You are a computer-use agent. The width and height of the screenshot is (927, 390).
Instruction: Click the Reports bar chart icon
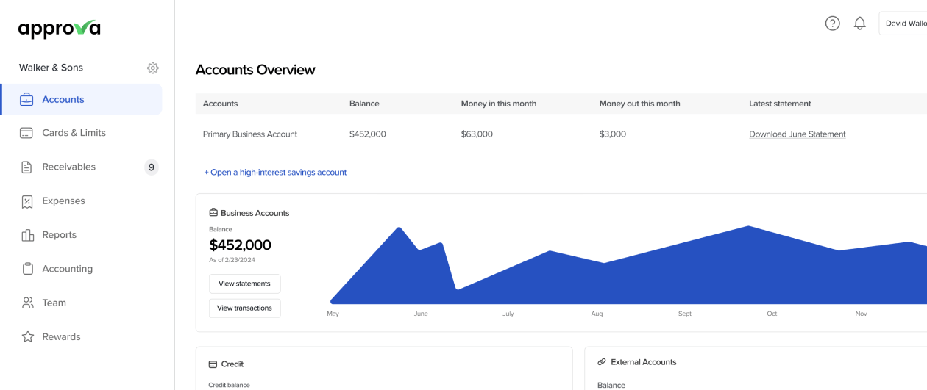27,235
